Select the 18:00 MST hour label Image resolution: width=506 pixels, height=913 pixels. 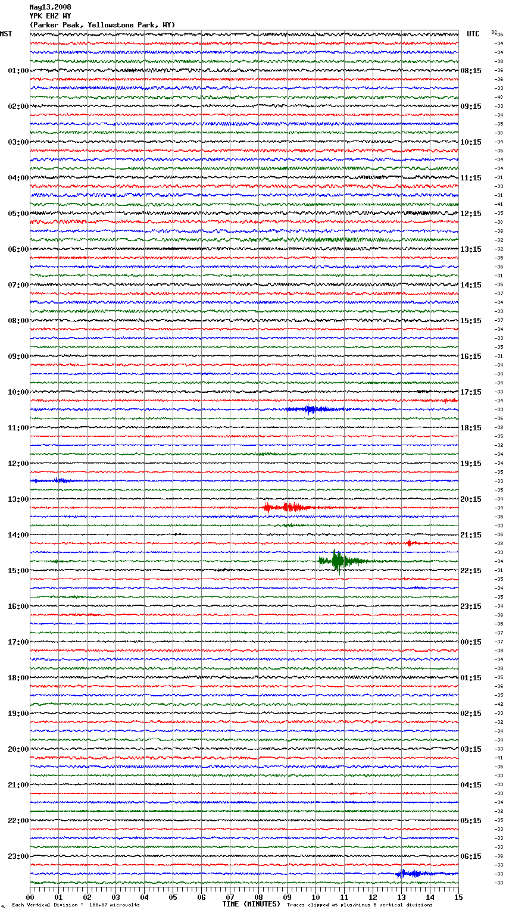click(x=18, y=678)
